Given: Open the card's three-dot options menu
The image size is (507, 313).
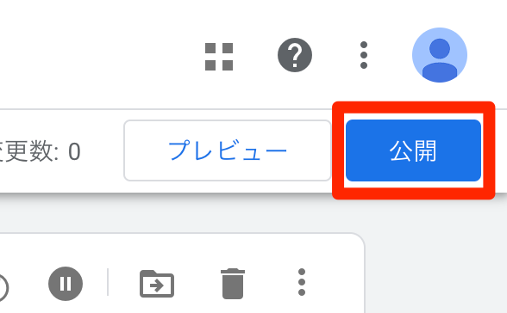Looking at the screenshot, I should click(x=302, y=282).
